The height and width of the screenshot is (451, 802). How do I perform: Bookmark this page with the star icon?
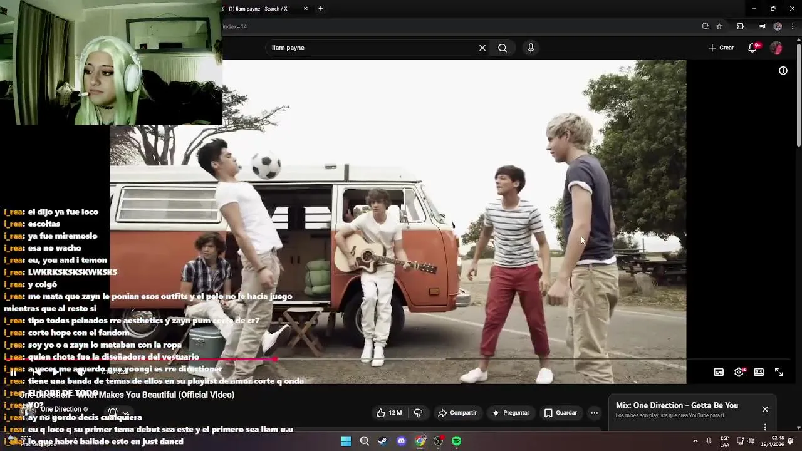coord(719,26)
